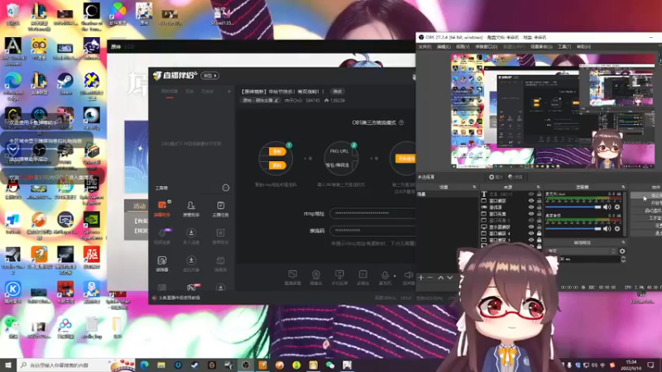Screen dimensions: 662x372
Task: Open source Properties button with gear in OBS
Action: click(x=496, y=177)
